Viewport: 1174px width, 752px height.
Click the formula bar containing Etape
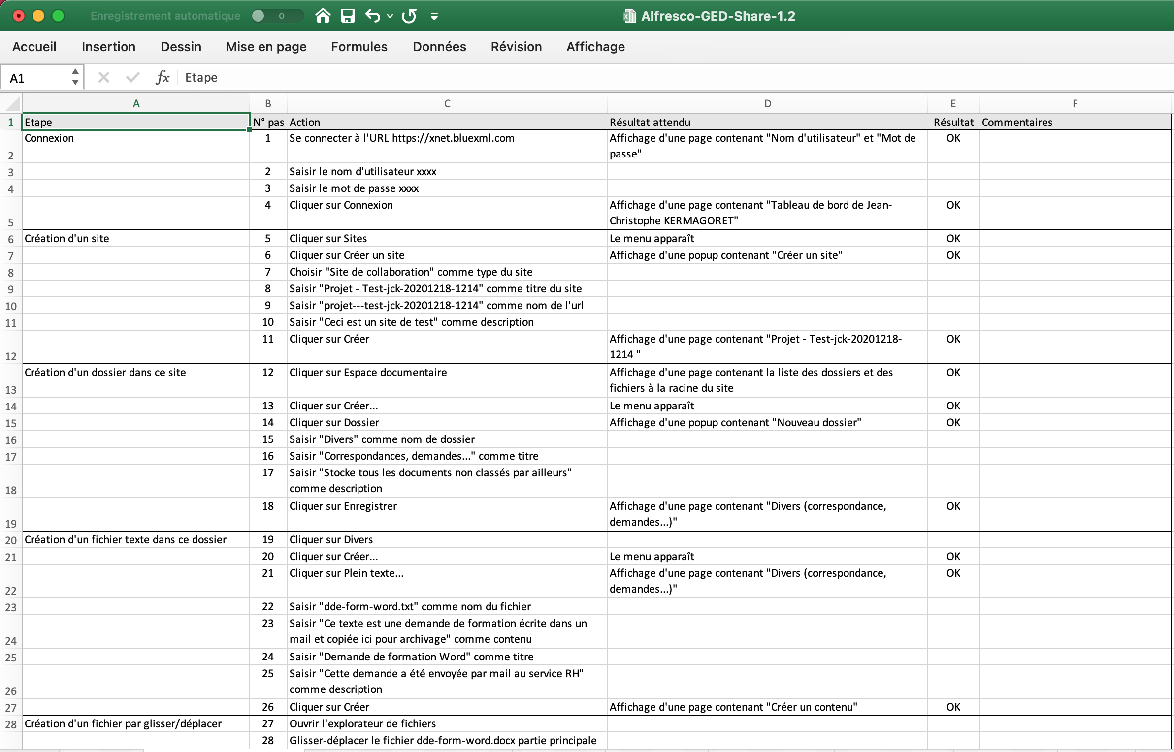(675, 77)
